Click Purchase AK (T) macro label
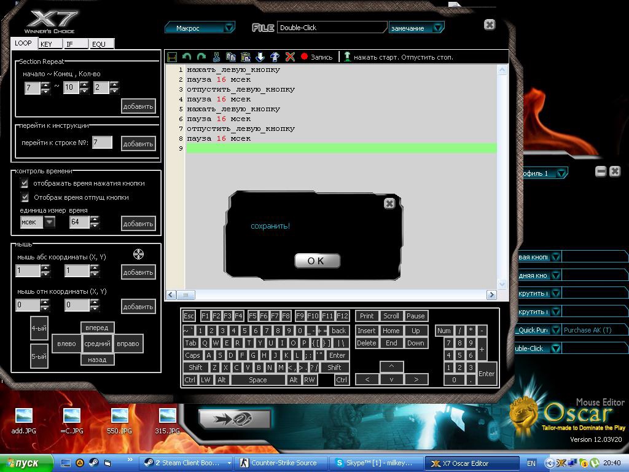The height and width of the screenshot is (472, 629). click(x=588, y=330)
